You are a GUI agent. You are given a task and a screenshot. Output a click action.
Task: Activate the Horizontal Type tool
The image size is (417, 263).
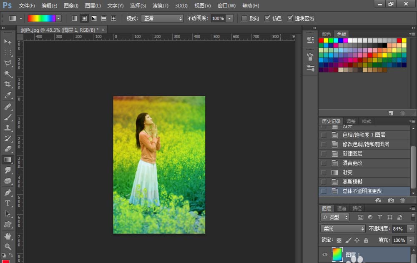point(8,203)
